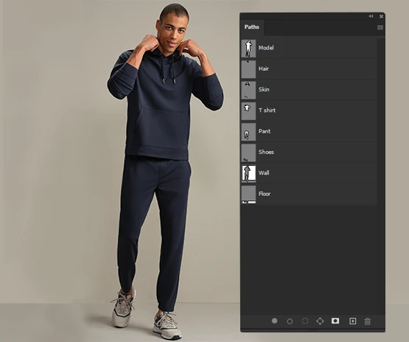Stroke path with brush icon
This screenshot has height=342, width=409.
point(290,321)
